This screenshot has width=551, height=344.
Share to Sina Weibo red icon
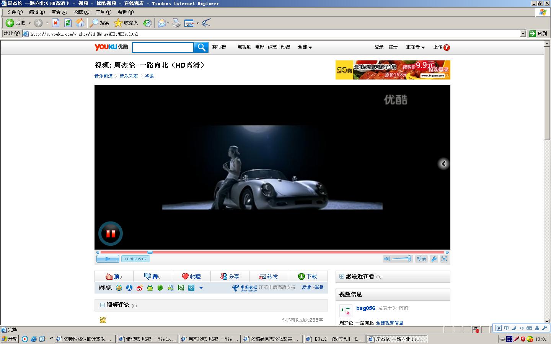(x=140, y=288)
